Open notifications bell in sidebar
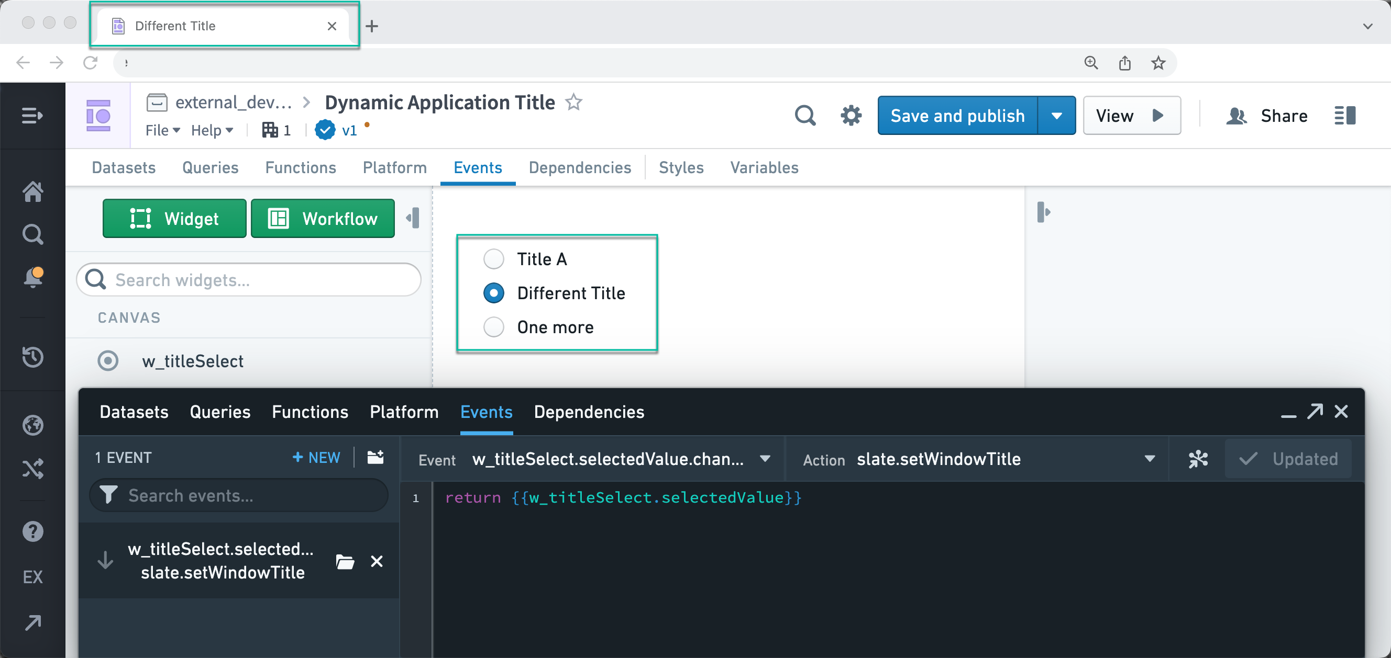This screenshot has width=1391, height=658. point(33,277)
